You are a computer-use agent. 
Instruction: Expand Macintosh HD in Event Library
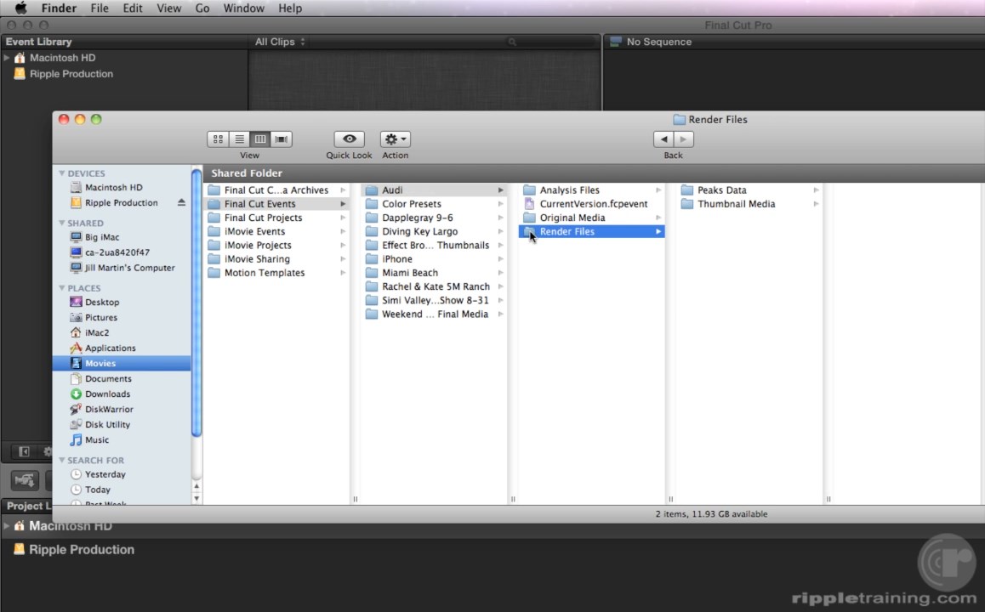tap(7, 58)
